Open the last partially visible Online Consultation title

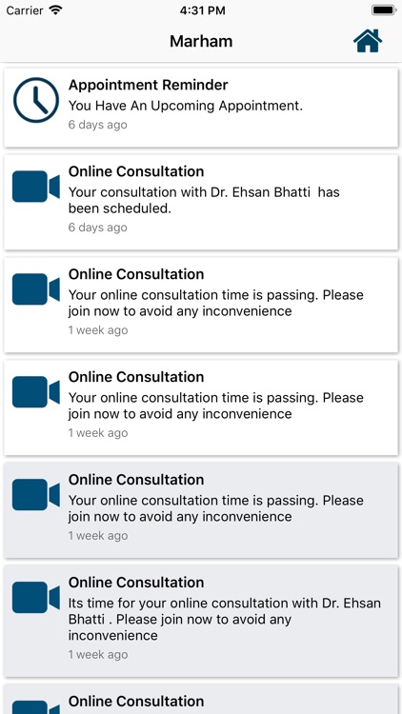[136, 702]
